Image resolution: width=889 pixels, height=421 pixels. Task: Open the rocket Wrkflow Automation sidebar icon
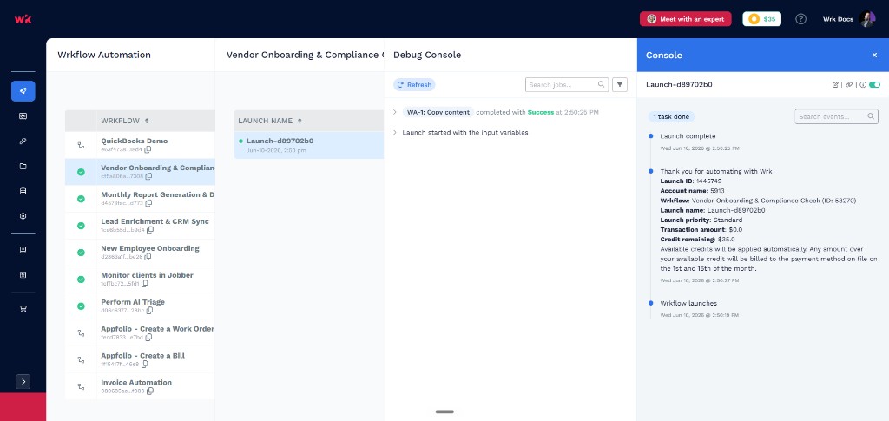point(23,91)
